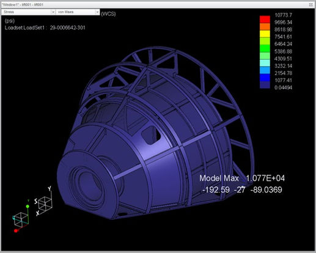This screenshot has height=253, width=316.
Task: Select the legend value 1077.41
Action: 283,80
